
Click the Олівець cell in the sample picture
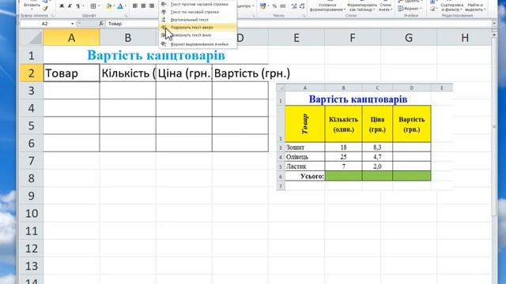pyautogui.click(x=305, y=157)
